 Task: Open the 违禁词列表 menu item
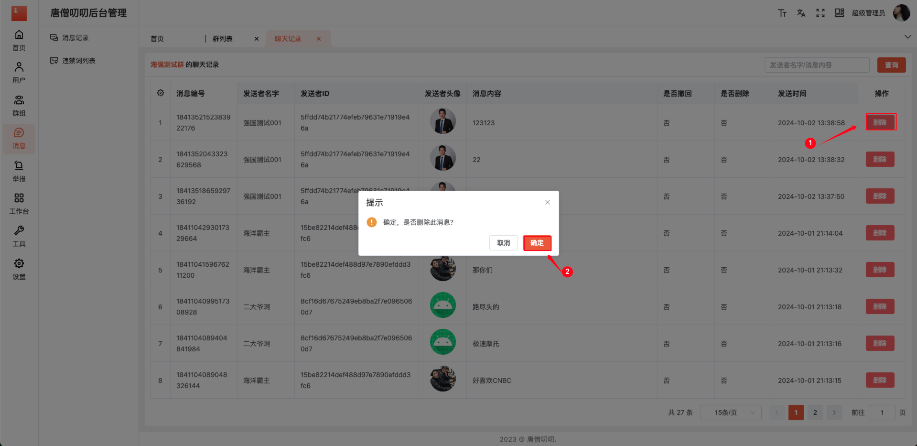pyautogui.click(x=77, y=60)
